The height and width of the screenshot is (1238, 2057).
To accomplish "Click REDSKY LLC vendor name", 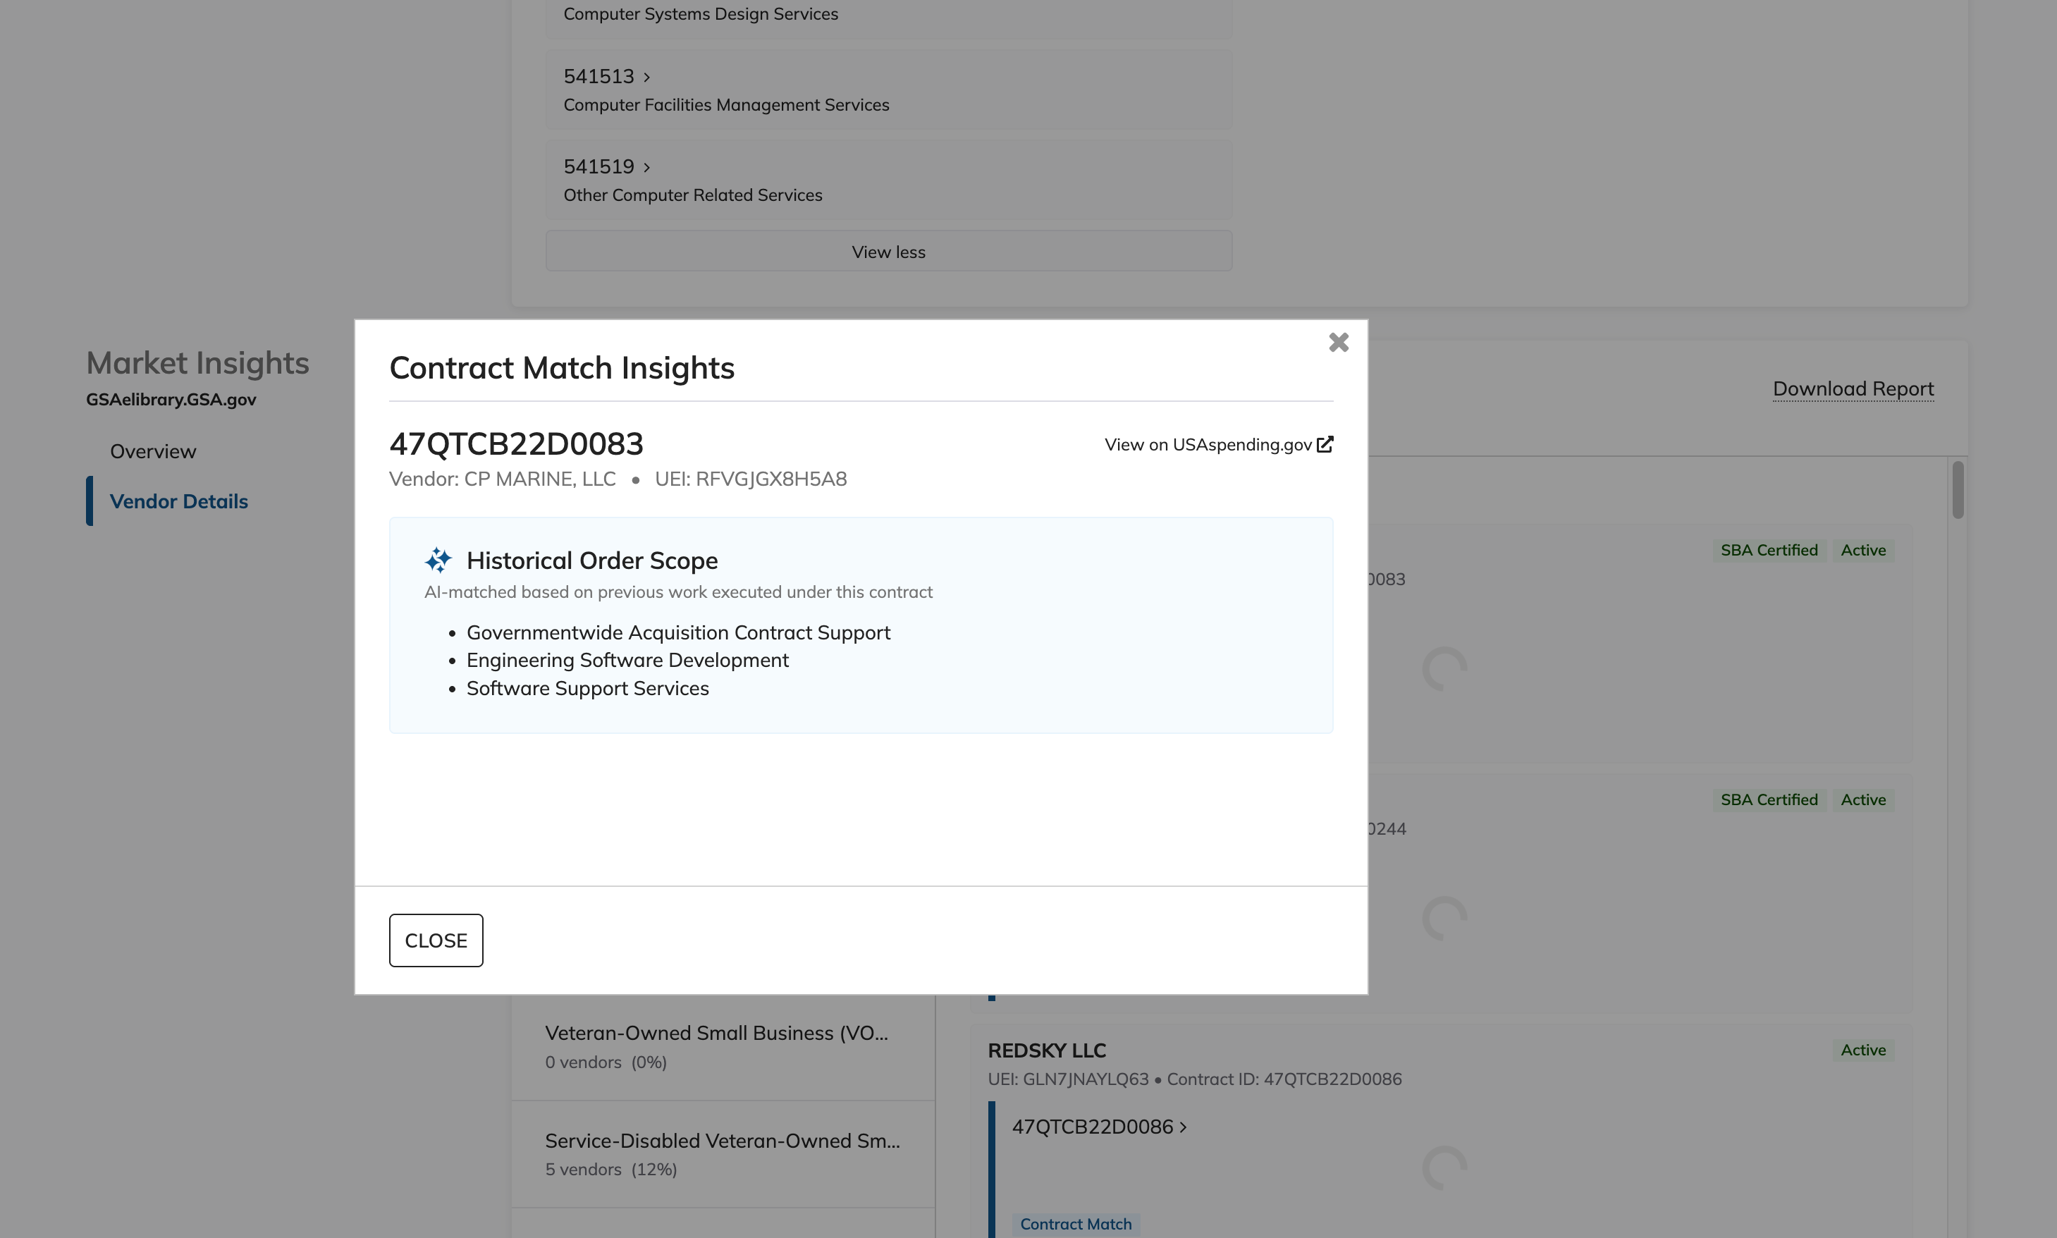I will point(1047,1050).
